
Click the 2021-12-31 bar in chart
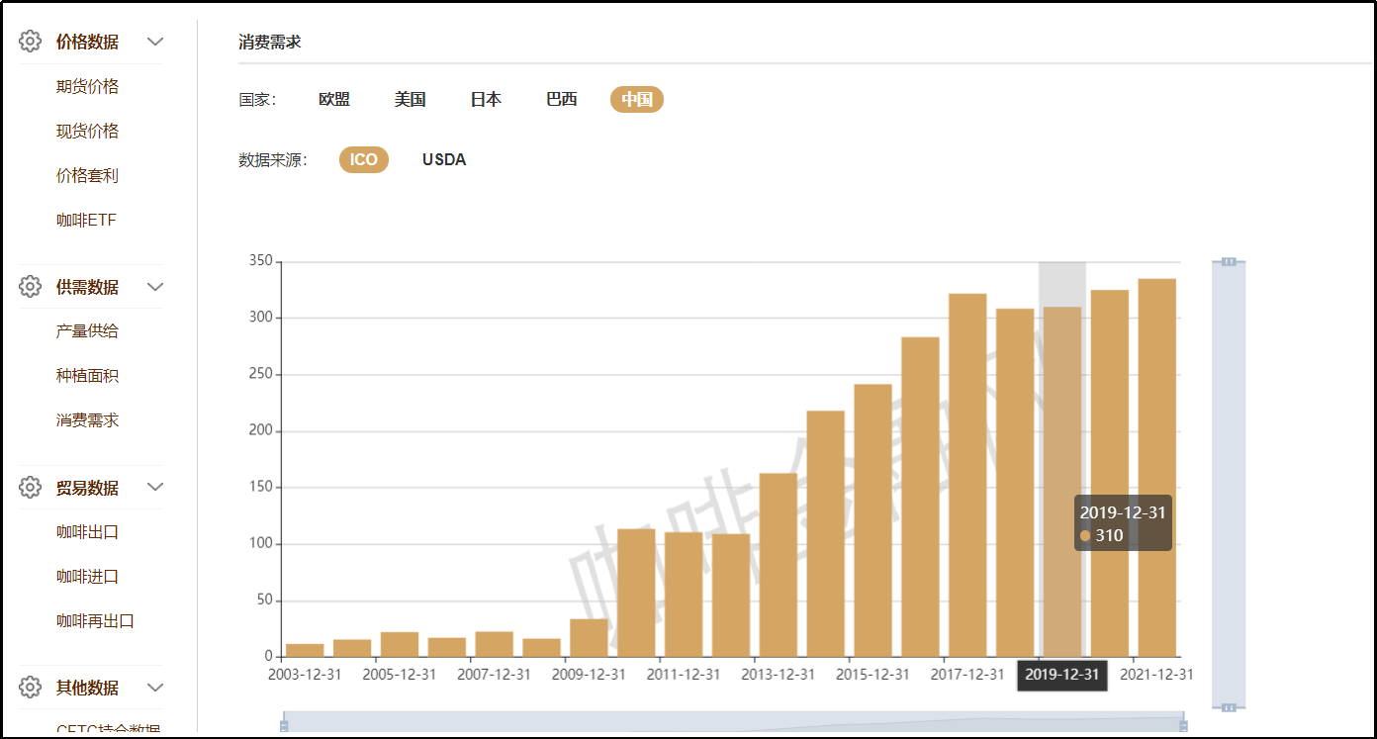1157,468
